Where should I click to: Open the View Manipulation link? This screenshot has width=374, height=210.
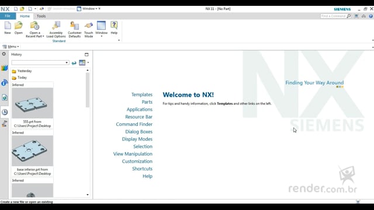133,154
